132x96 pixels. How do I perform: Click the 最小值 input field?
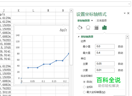[105, 47]
